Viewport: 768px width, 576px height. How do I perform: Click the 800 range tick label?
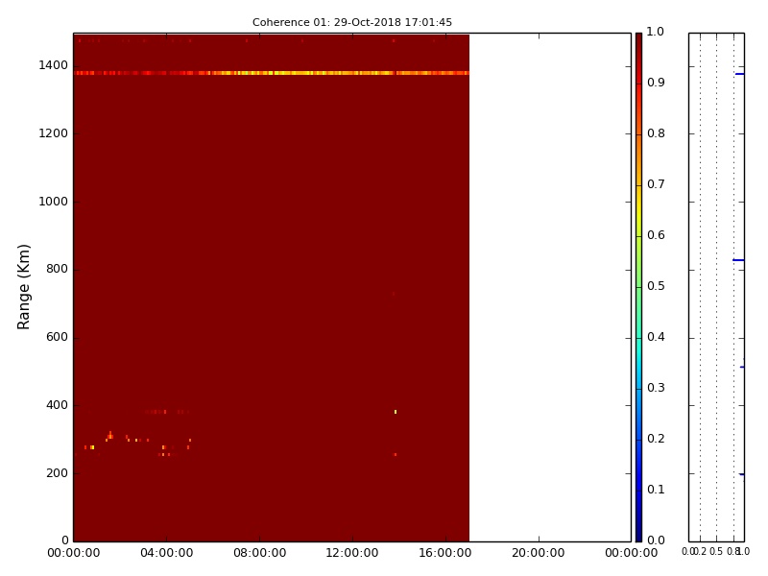point(57,269)
